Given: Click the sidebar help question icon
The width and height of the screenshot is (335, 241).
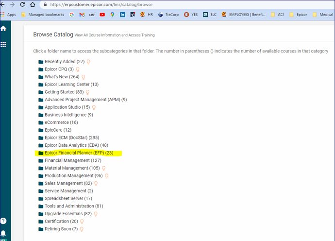Looking at the screenshot, I should [x=3, y=221].
